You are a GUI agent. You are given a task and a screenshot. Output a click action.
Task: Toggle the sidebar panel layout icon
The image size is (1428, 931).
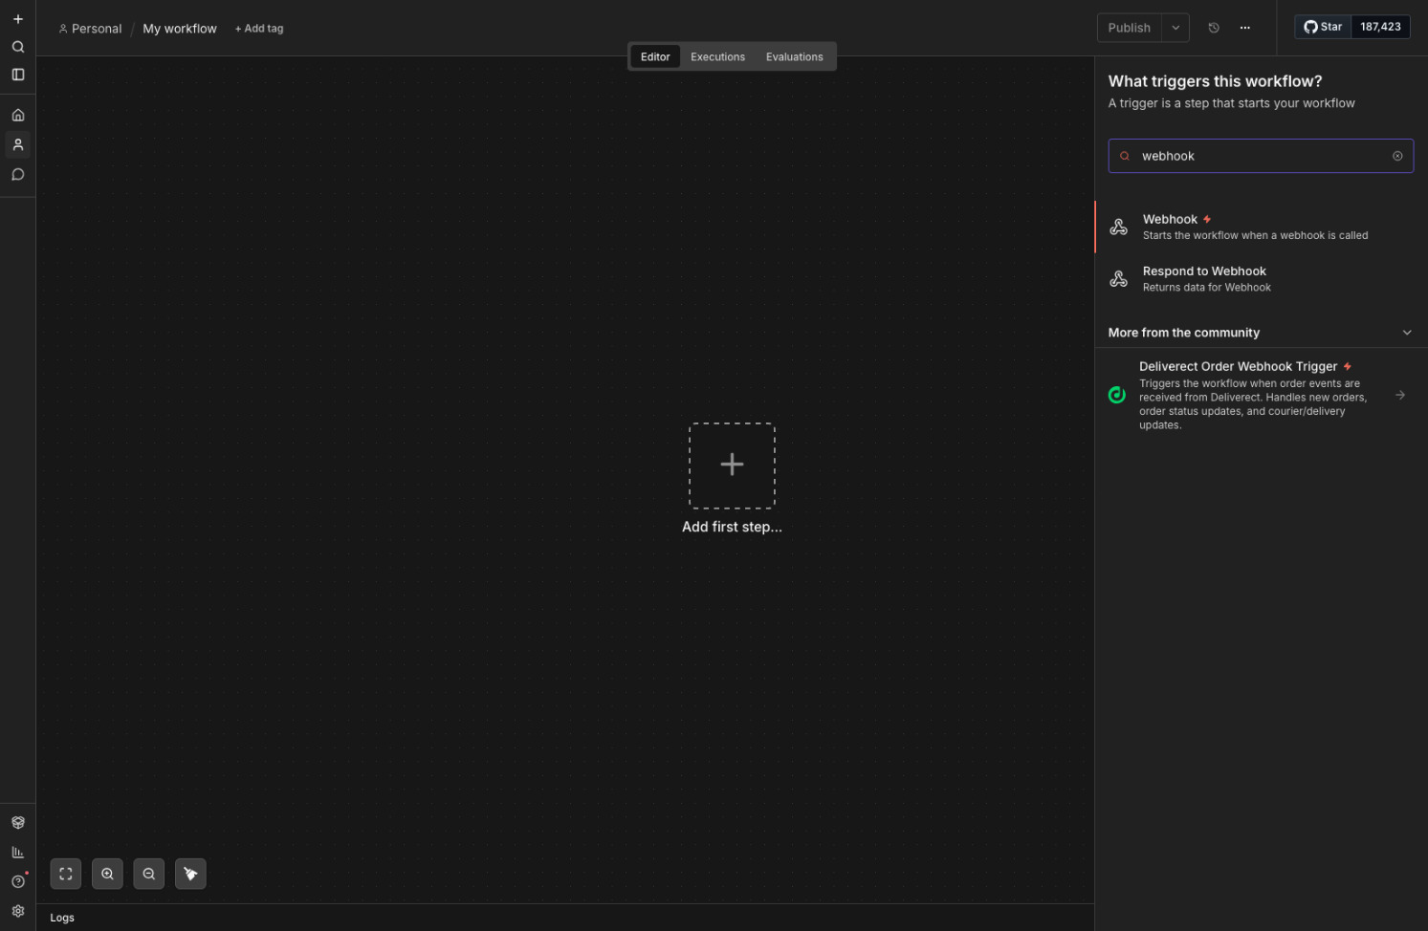coord(17,75)
